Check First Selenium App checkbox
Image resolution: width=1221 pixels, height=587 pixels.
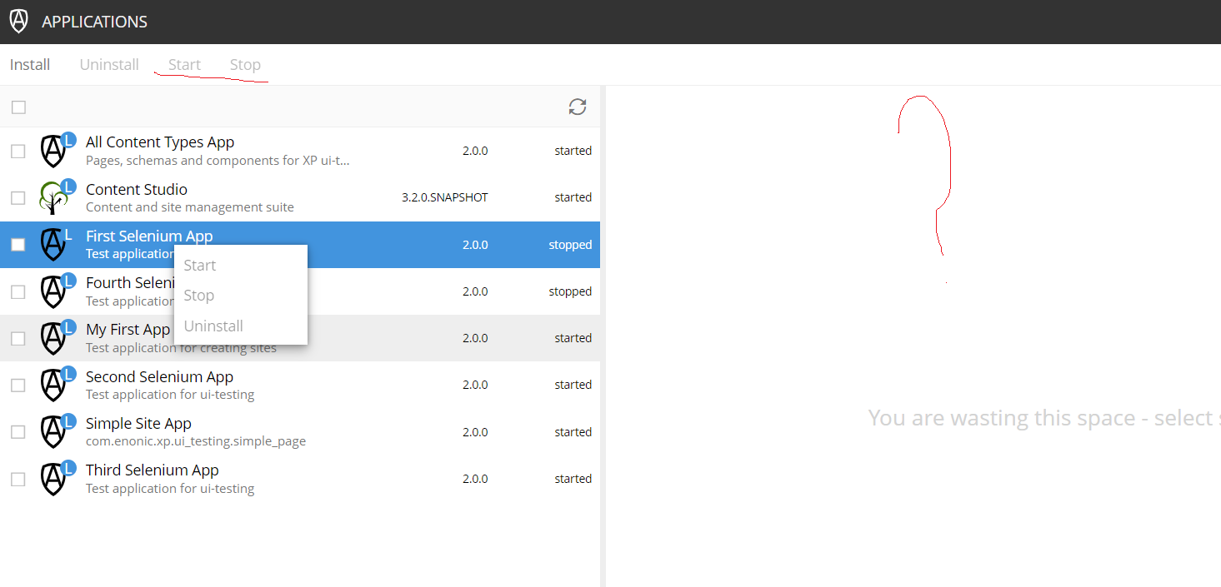pyautogui.click(x=18, y=245)
